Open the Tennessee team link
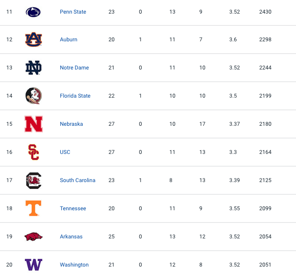The image size is (296, 277). tap(73, 208)
